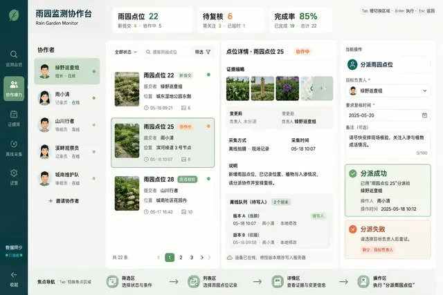Expand the 目标负责人 dropdown
Image resolution: width=443 pixels, height=295 pixels.
point(388,91)
